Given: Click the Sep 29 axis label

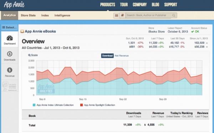Looking at the screenshot, I should click(163, 99).
